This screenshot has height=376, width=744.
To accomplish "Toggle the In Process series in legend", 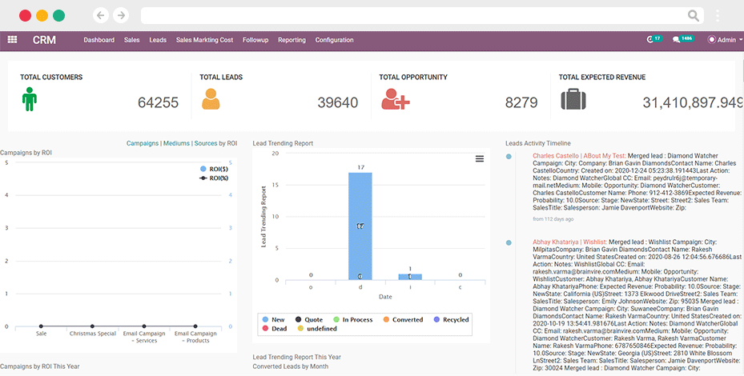I will [353, 319].
